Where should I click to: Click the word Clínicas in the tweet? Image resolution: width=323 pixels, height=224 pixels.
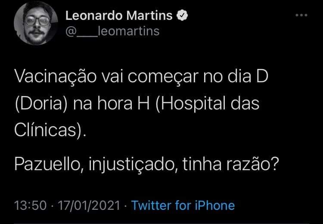[45, 130]
